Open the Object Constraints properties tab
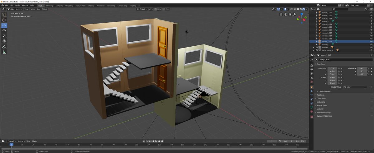This screenshot has width=374, height=153. click(x=311, y=103)
